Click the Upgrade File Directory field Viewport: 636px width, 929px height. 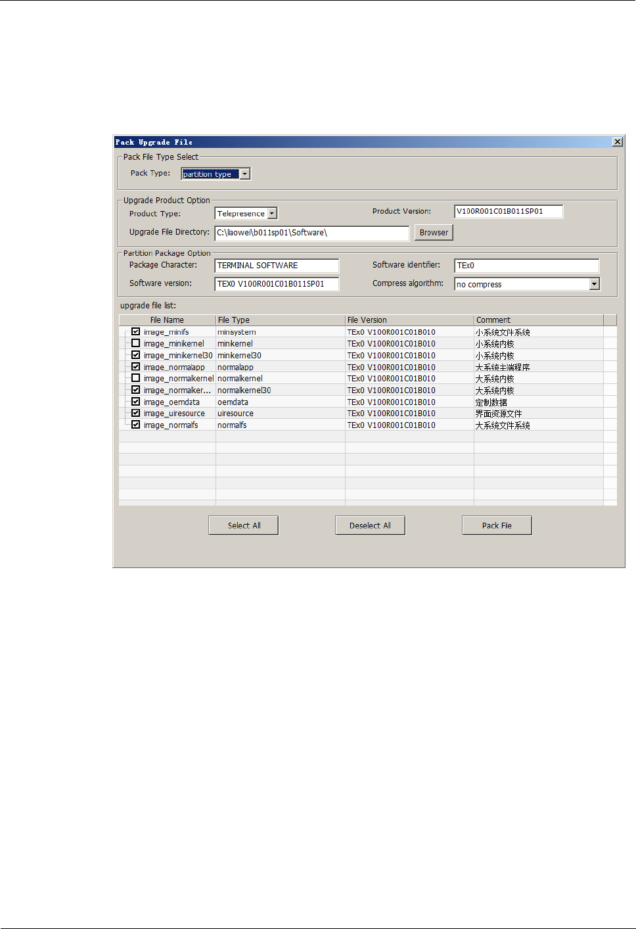(x=312, y=233)
